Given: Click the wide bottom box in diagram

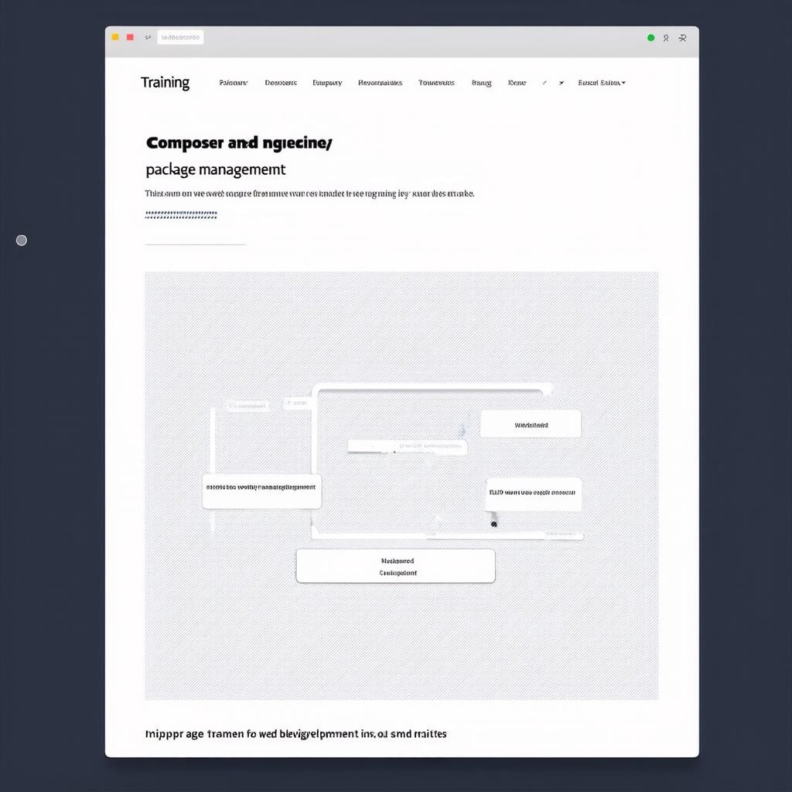Looking at the screenshot, I should 395,566.
